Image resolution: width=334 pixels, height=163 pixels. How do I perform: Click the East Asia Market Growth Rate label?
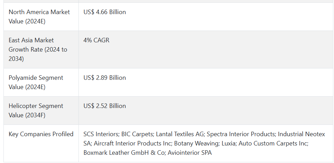pos(38,50)
